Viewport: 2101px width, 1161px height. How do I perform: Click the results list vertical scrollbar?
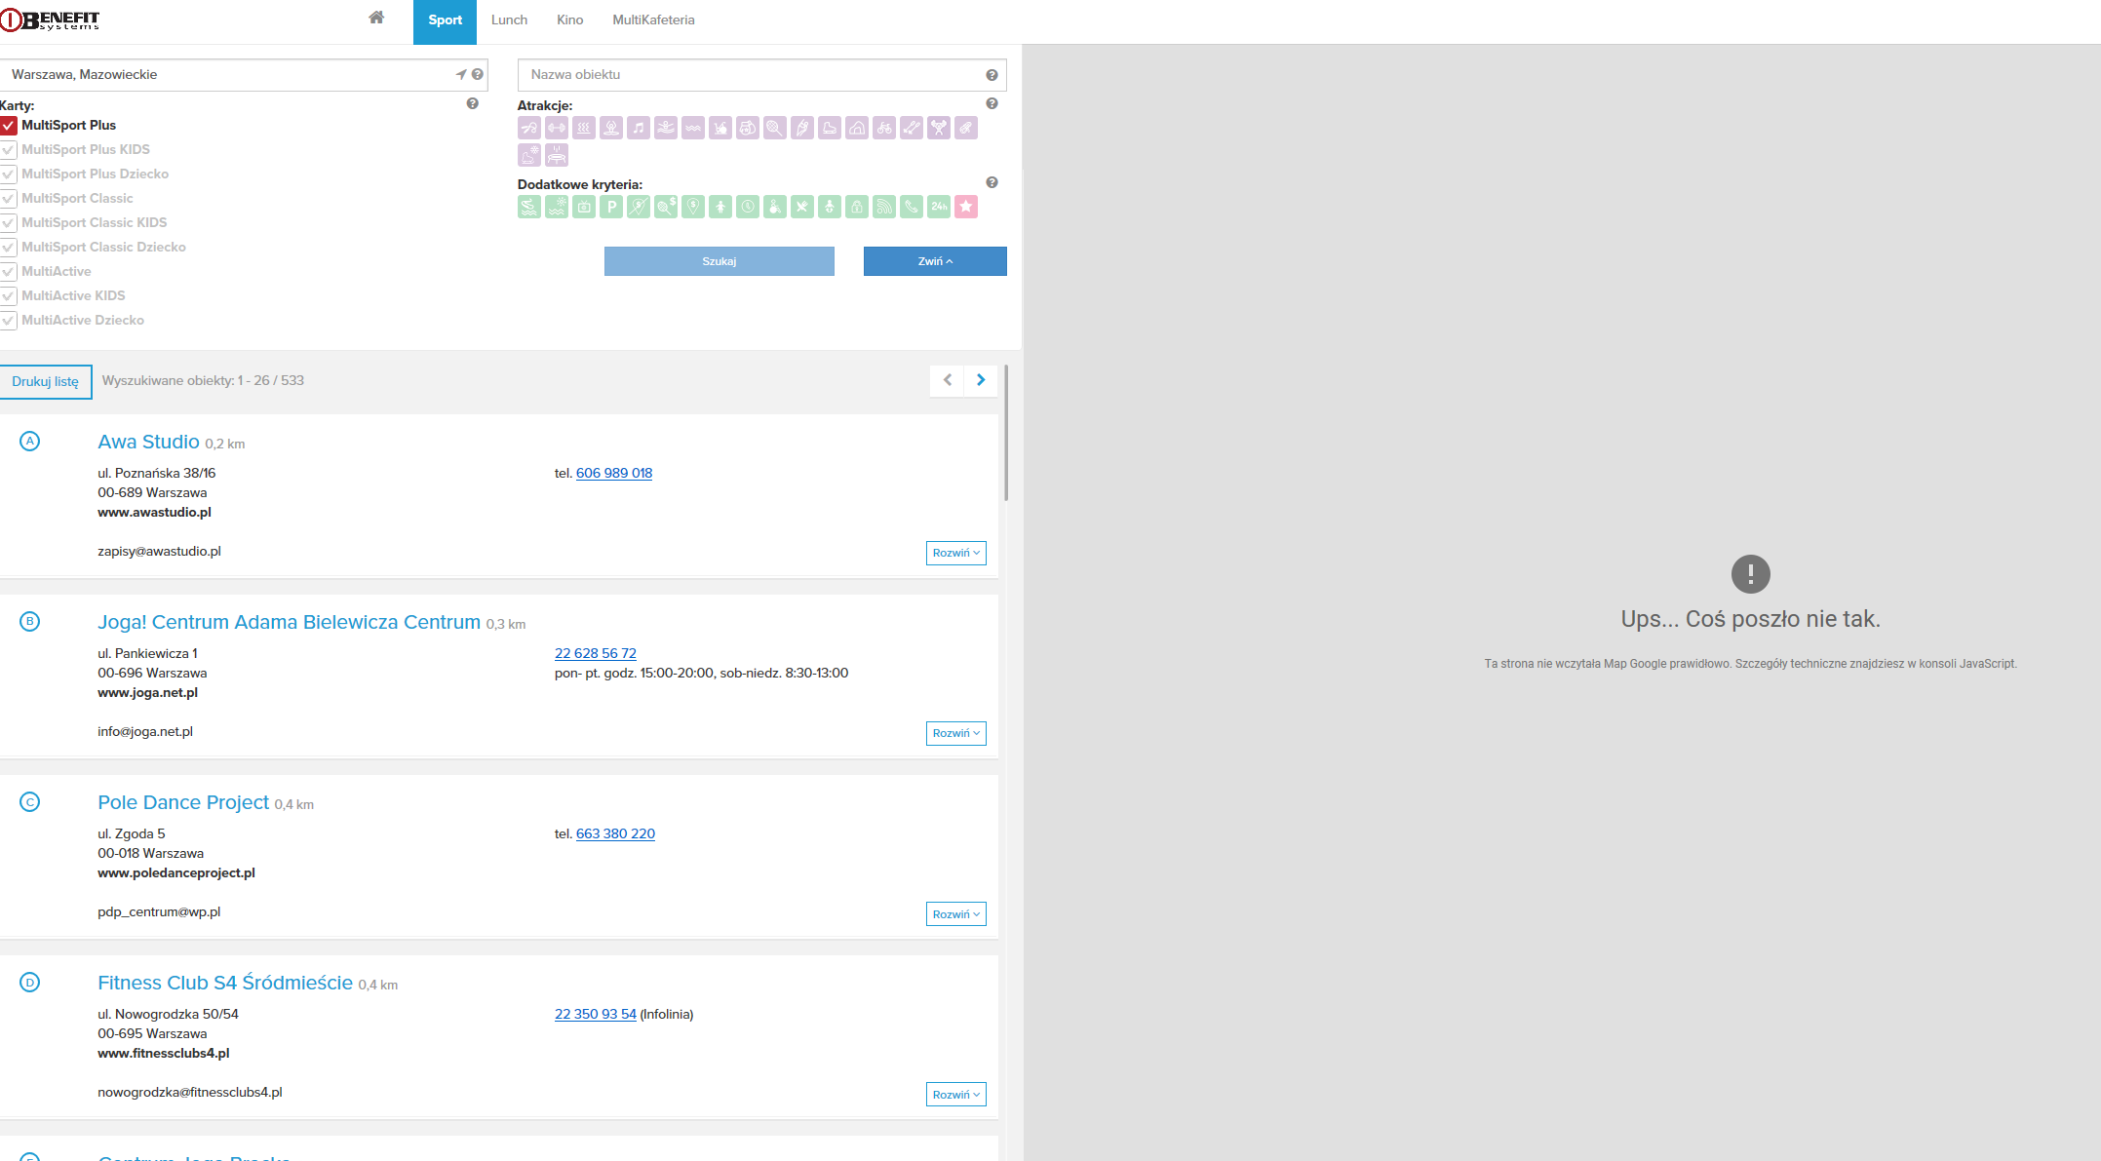click(1005, 434)
